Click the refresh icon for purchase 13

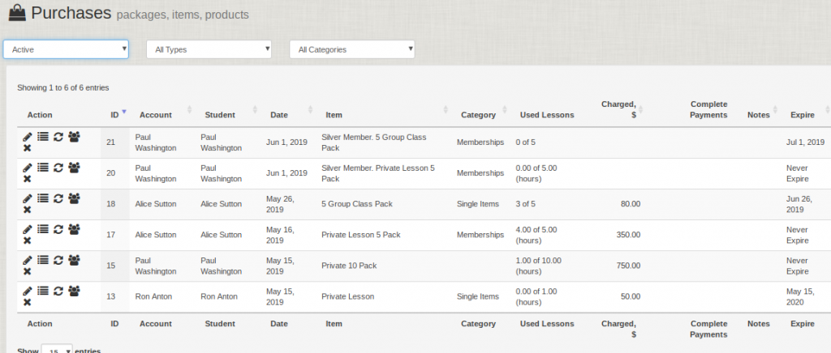click(x=58, y=291)
